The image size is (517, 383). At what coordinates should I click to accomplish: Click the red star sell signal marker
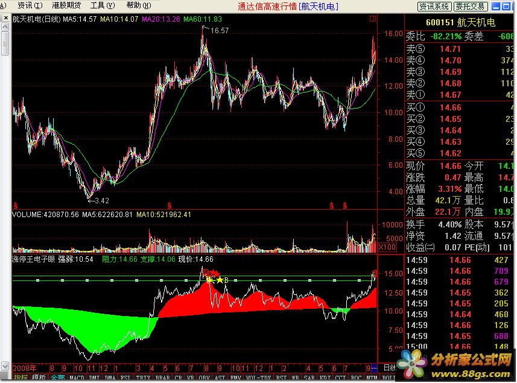click(x=214, y=273)
